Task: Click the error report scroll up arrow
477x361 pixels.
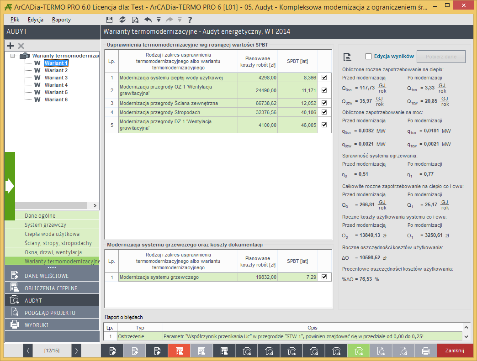Action: (466, 328)
